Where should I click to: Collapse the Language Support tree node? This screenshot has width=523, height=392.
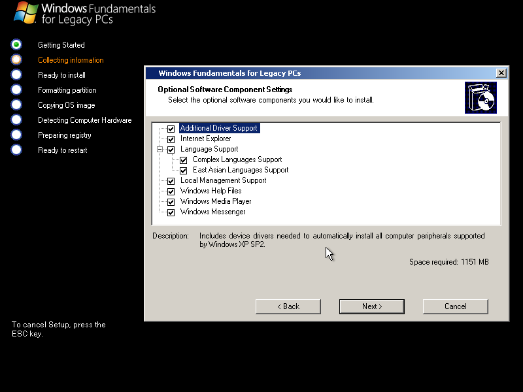coord(160,150)
